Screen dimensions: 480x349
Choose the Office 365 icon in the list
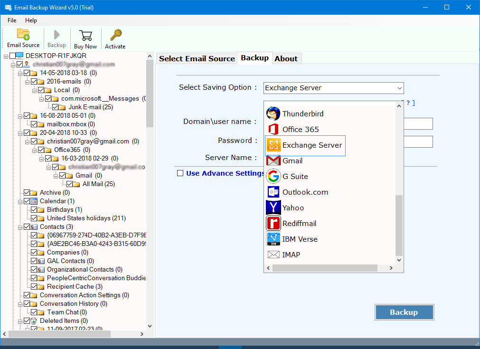(273, 129)
